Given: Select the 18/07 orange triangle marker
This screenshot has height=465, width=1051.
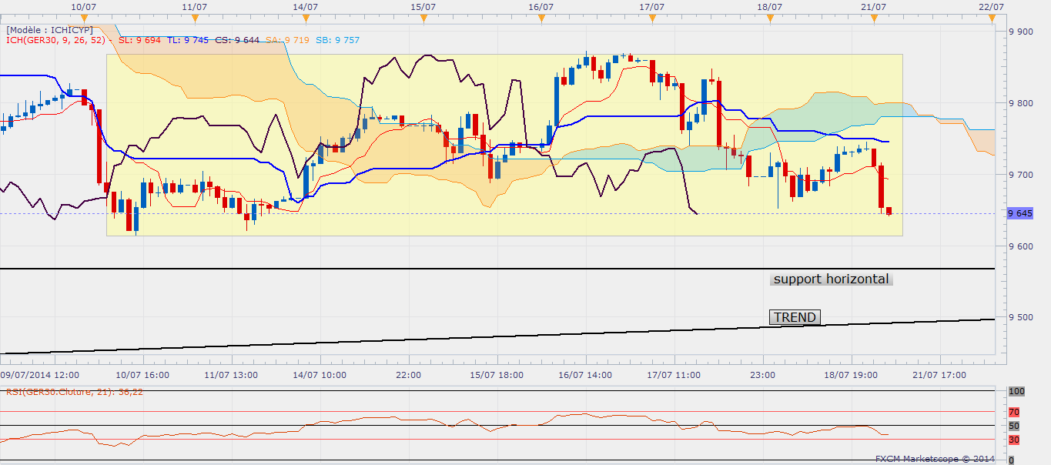Looking at the screenshot, I should 769,17.
